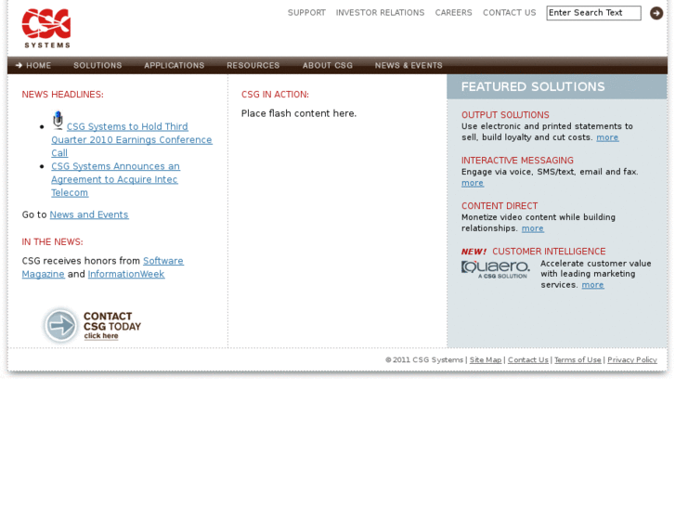
Task: Click the Contact CSG Today arrow icon
Action: tap(60, 325)
